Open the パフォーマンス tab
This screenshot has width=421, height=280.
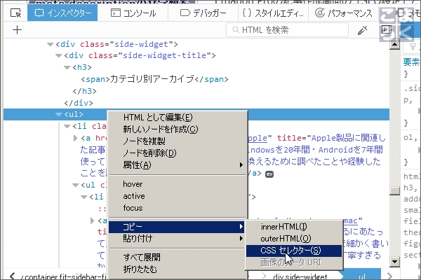pos(344,13)
